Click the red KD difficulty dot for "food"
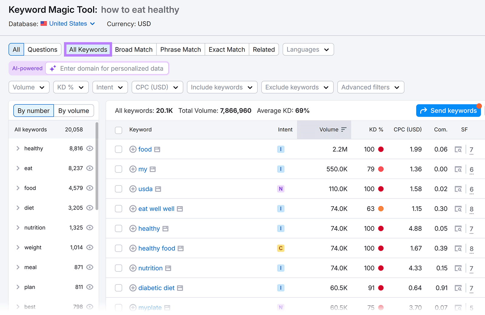485x315 pixels. coord(381,149)
